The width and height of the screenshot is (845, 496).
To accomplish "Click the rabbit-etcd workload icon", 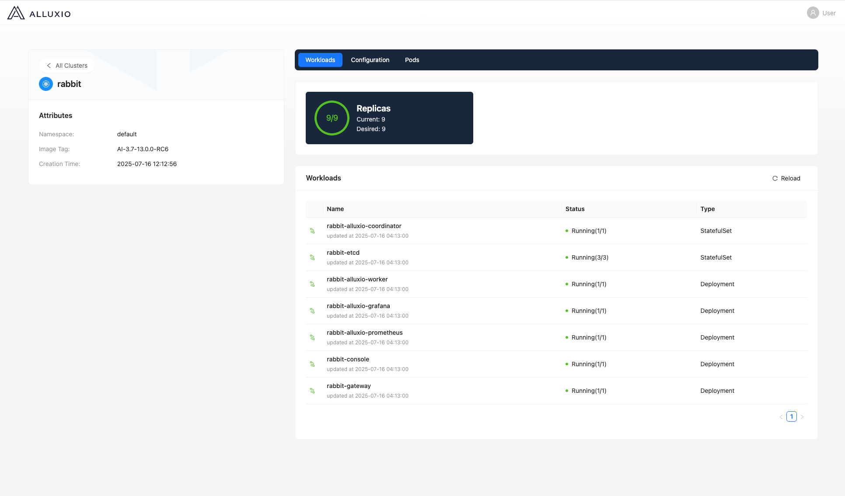I will [312, 257].
